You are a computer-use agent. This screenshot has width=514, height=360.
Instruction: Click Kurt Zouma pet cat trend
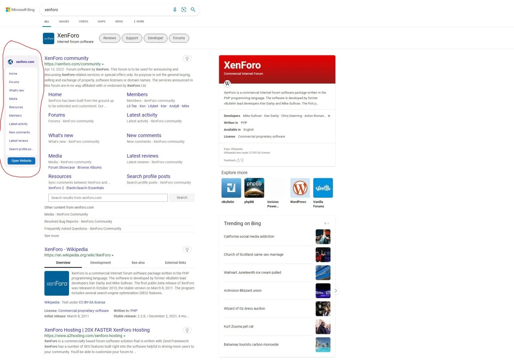(239, 327)
